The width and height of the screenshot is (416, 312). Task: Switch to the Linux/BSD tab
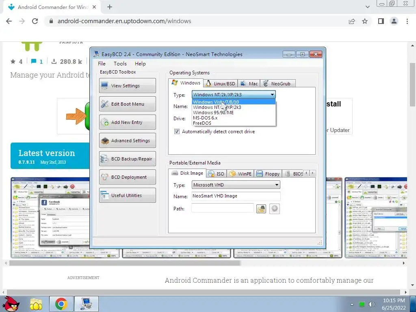pos(221,84)
